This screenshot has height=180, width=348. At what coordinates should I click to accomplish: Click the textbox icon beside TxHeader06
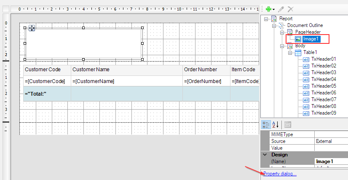point(306,93)
